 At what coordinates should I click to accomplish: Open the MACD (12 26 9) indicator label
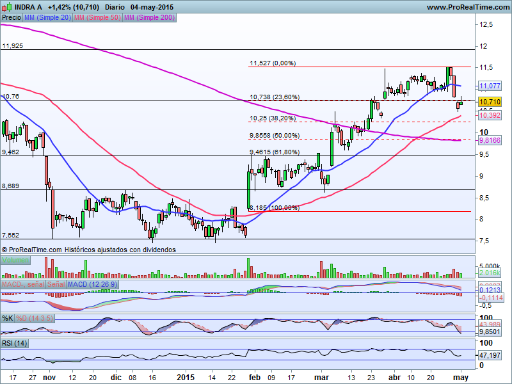(x=92, y=284)
